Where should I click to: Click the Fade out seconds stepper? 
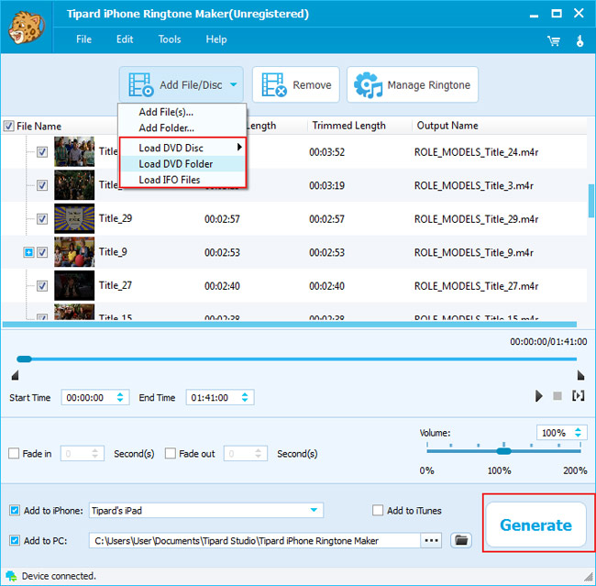point(258,453)
